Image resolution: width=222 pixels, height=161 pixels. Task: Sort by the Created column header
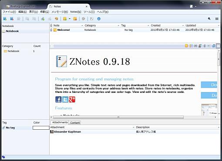pyautogui.click(x=167, y=26)
